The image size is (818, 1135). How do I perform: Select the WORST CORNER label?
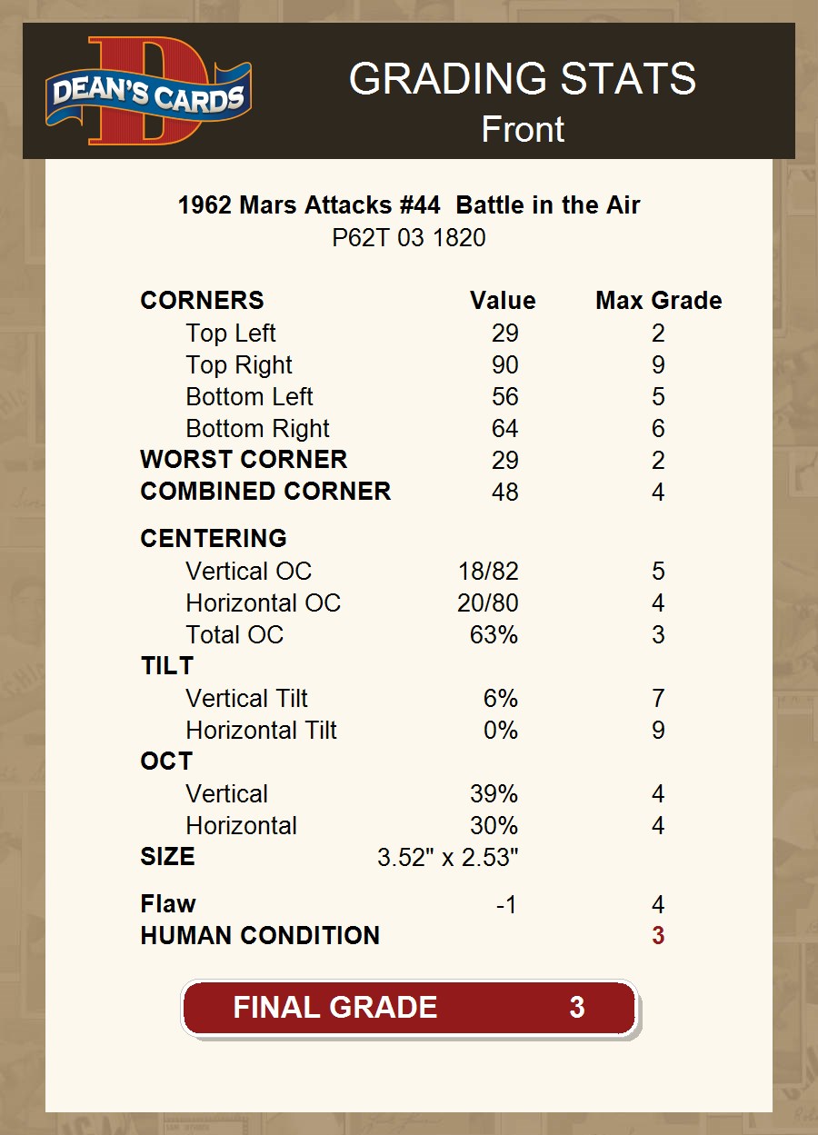[244, 460]
